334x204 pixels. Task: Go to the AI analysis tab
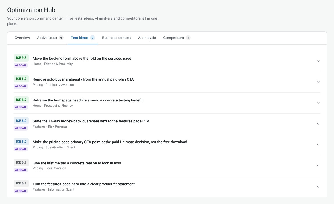(147, 38)
